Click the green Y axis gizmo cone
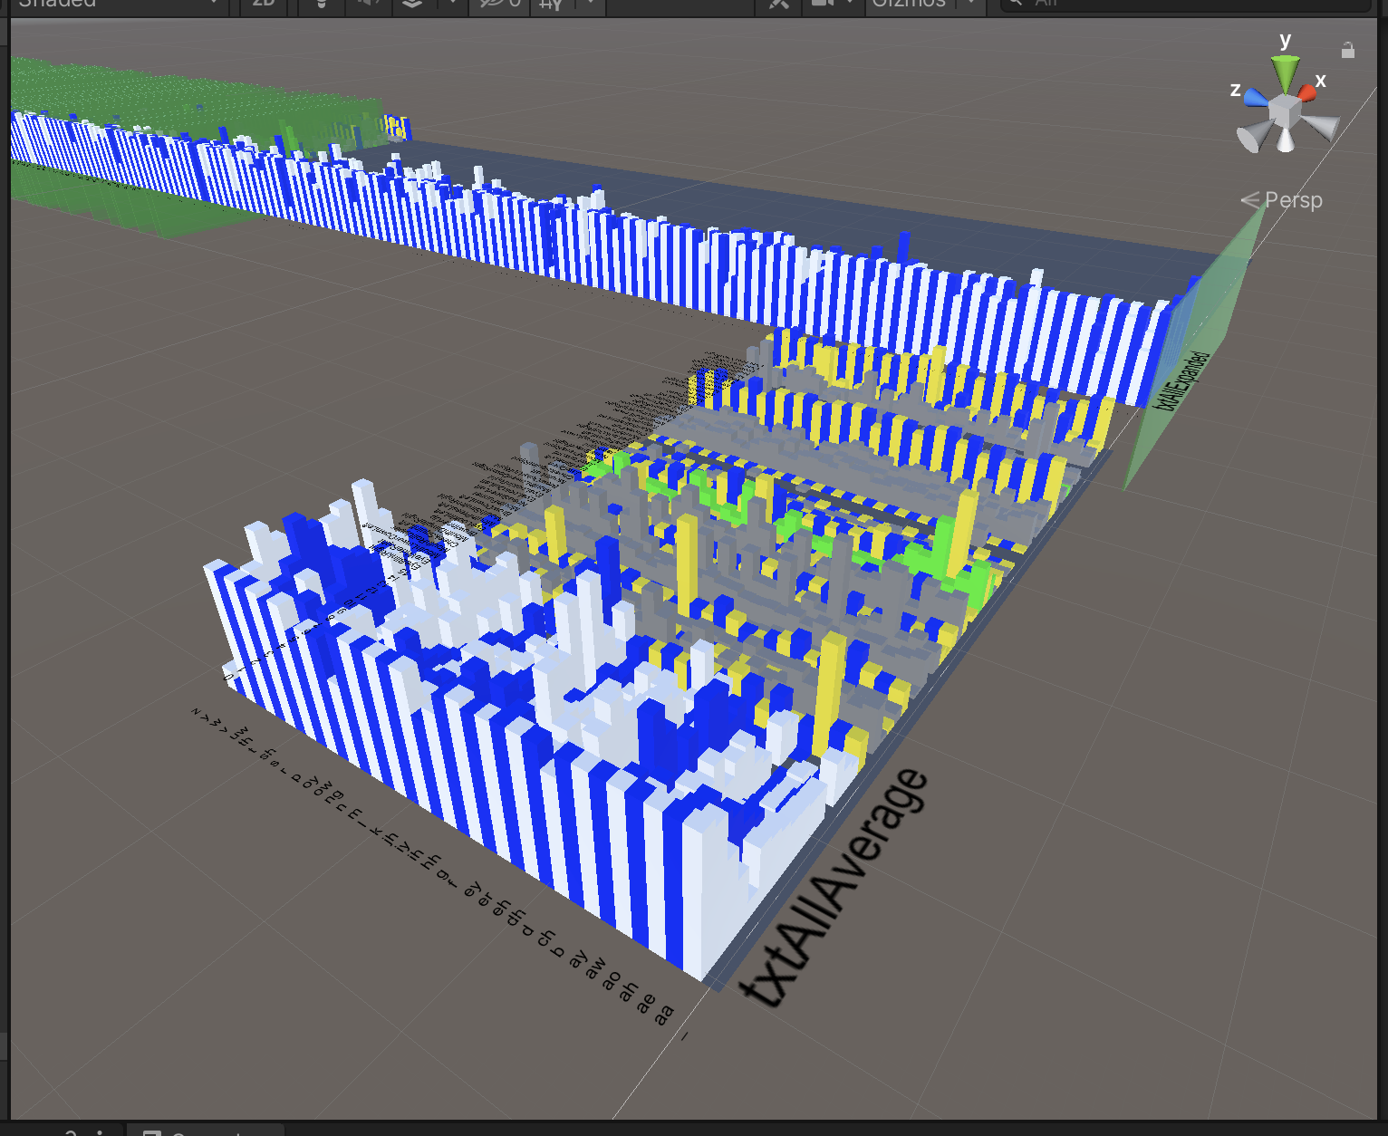 1285,71
